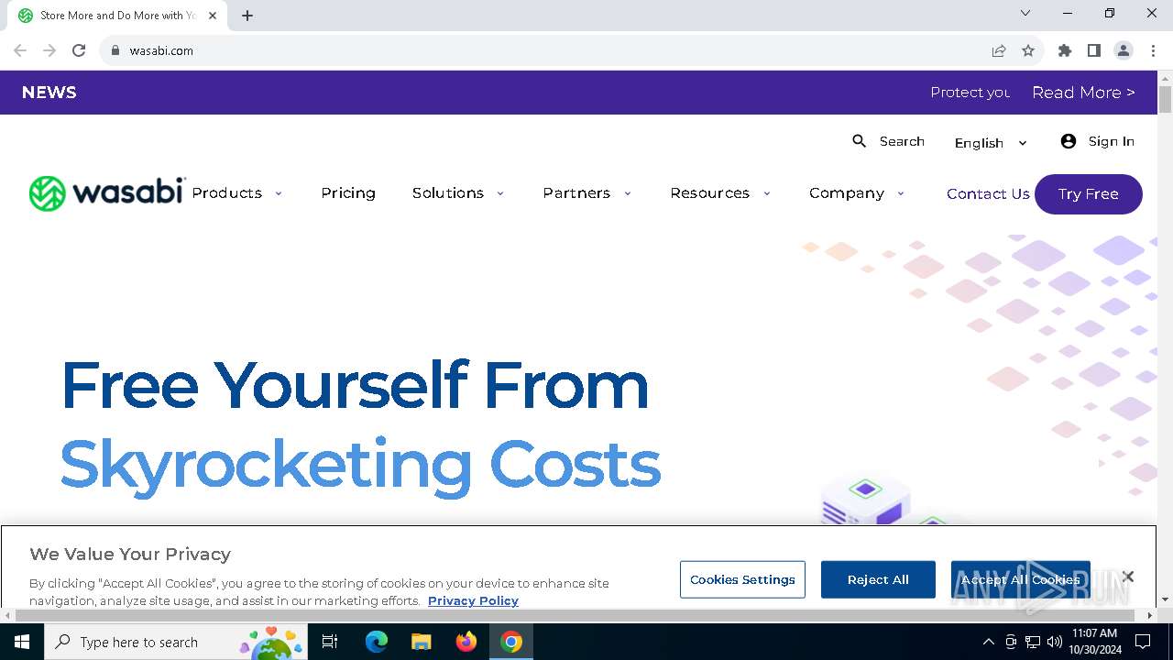Close the Wasabi browser tab

(x=214, y=16)
